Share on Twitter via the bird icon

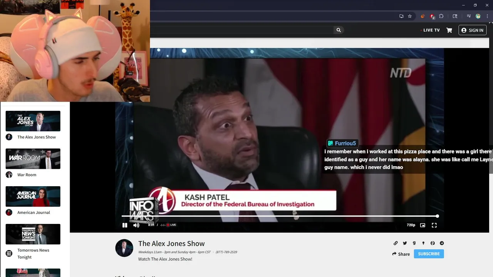tap(405, 243)
